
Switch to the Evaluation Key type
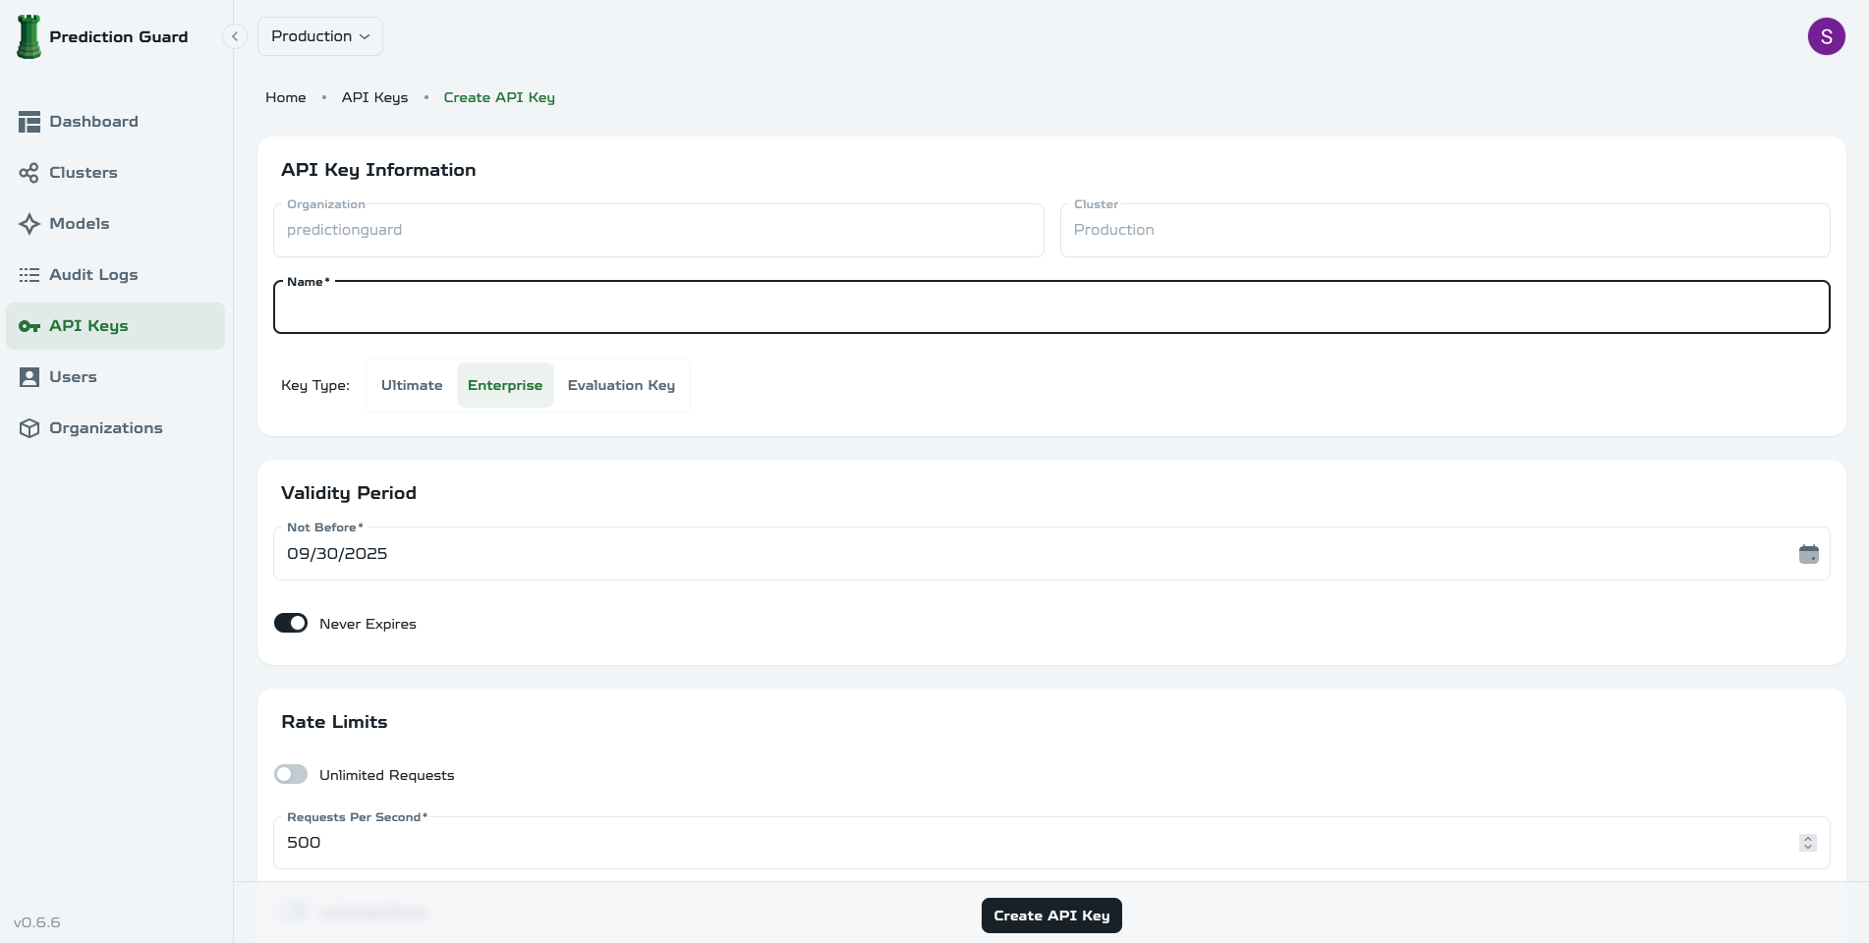coord(621,385)
